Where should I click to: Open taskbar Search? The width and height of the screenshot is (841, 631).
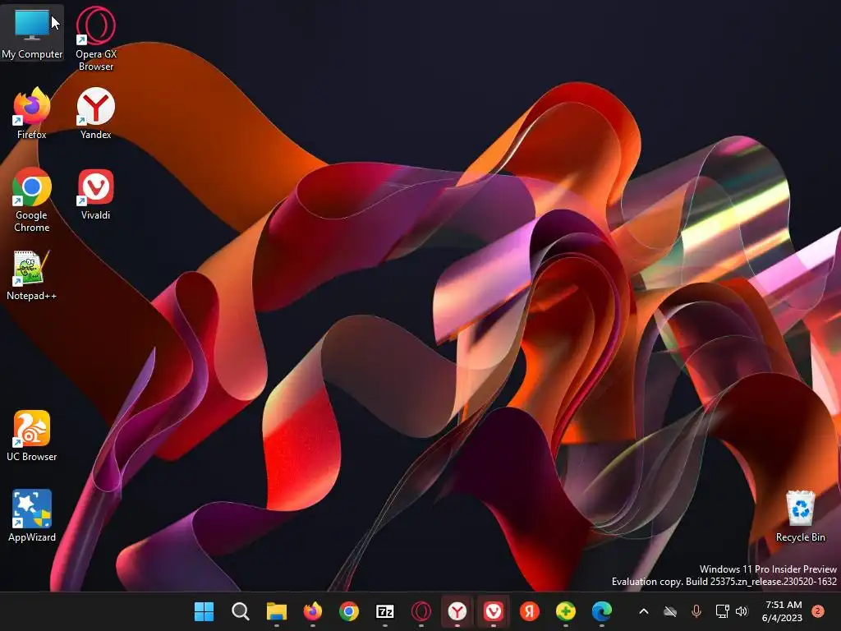point(241,611)
